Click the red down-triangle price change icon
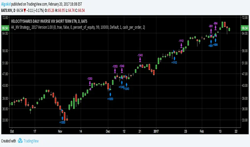 pyautogui.click(x=25, y=11)
